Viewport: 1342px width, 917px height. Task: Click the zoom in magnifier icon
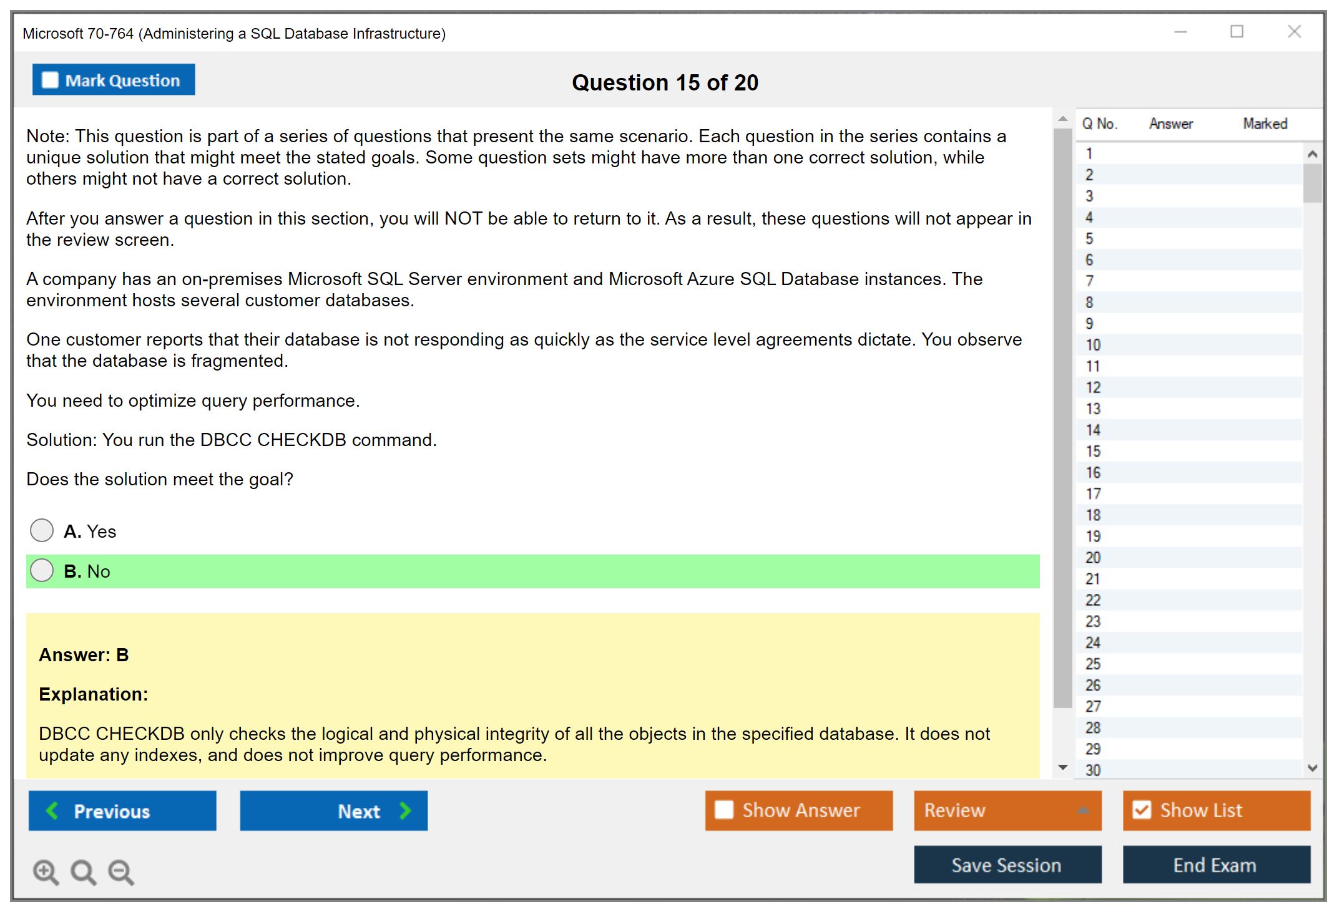46,871
